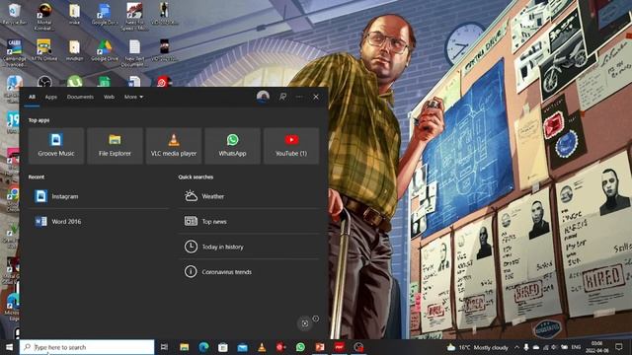Focus the 'Type here to search' box
This screenshot has height=355, width=632.
87,347
